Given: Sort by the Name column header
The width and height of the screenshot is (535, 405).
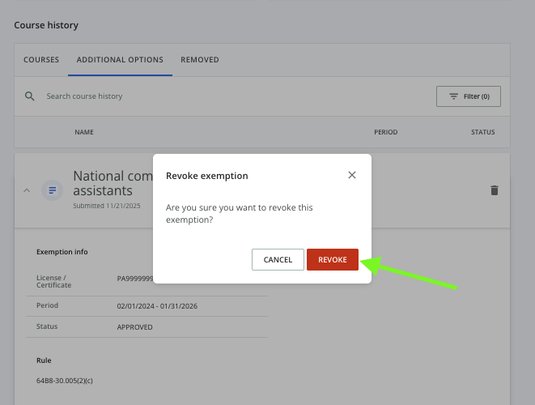Looking at the screenshot, I should click(x=84, y=132).
